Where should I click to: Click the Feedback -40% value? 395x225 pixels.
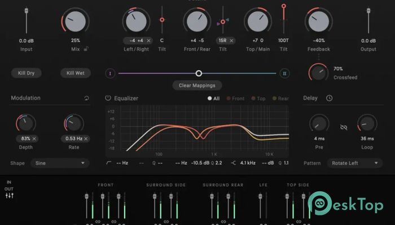319,40
